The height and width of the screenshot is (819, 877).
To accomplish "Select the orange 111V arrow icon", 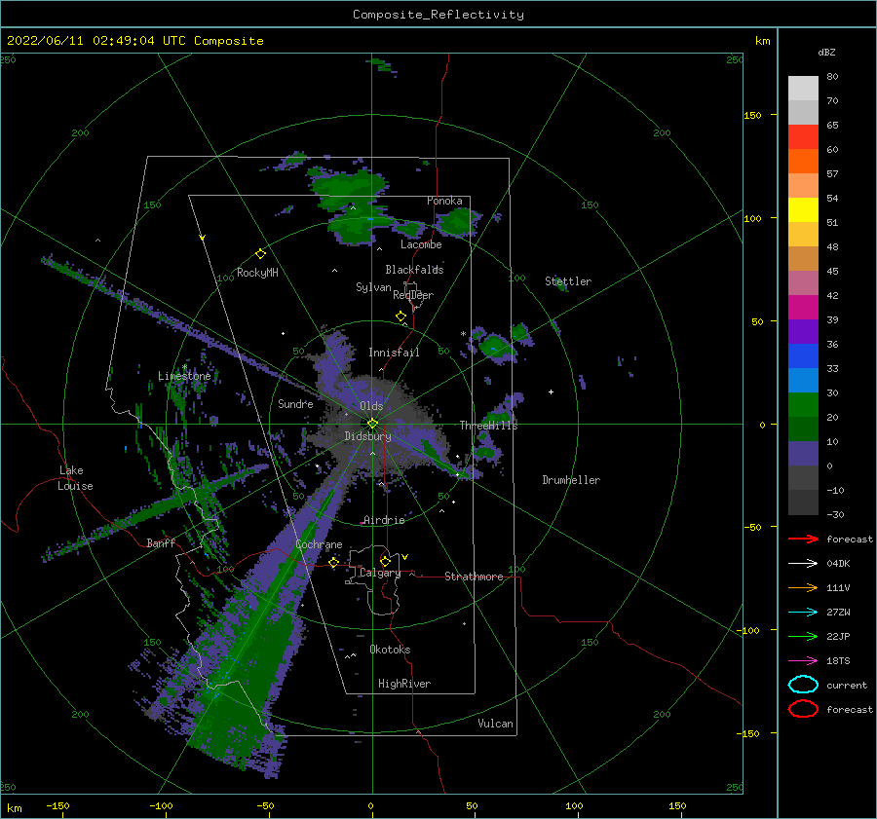I will [803, 587].
